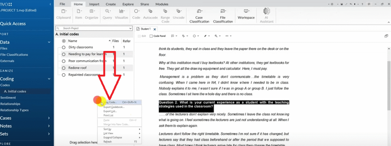Image resolution: width=391 pixels, height=146 pixels.
Task: Select the Dirty classrooms code circle
Action: point(64,47)
